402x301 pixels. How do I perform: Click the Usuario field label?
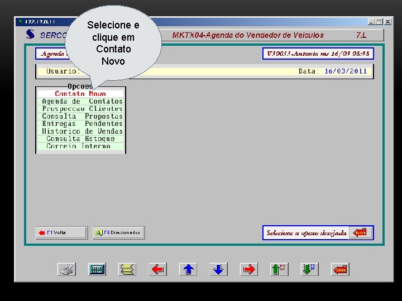[63, 71]
